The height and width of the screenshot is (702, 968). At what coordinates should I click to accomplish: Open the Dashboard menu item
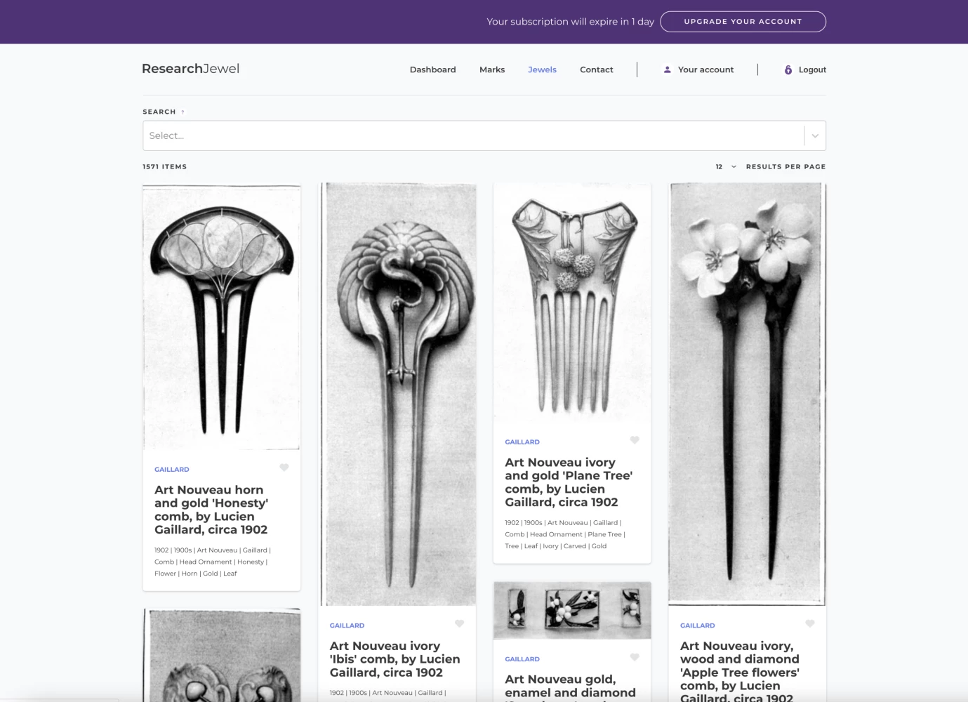coord(432,69)
